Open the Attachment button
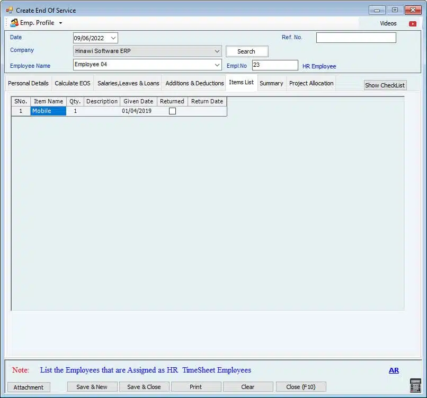The image size is (427, 398). 29,387
